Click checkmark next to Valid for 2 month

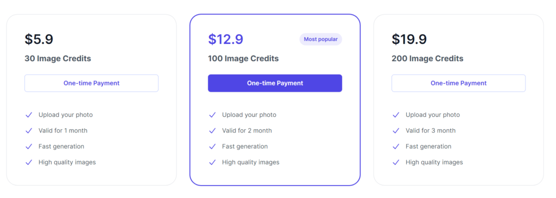click(212, 130)
